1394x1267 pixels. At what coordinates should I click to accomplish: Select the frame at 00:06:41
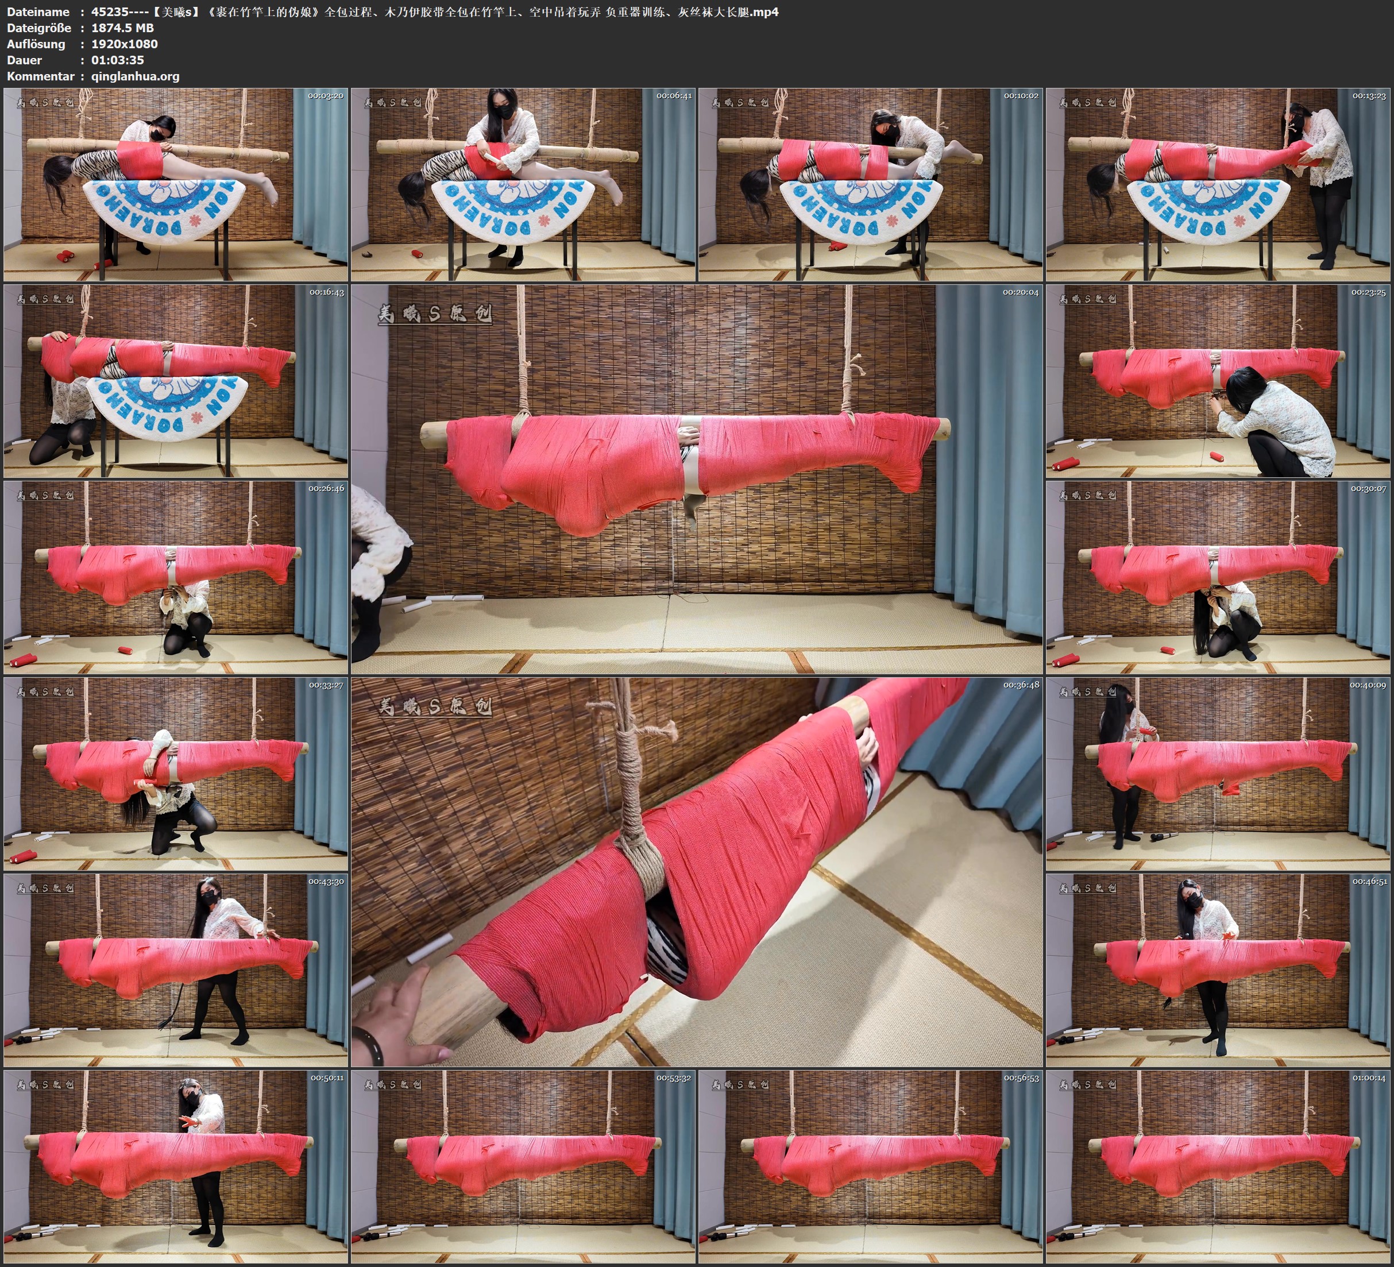pos(523,185)
